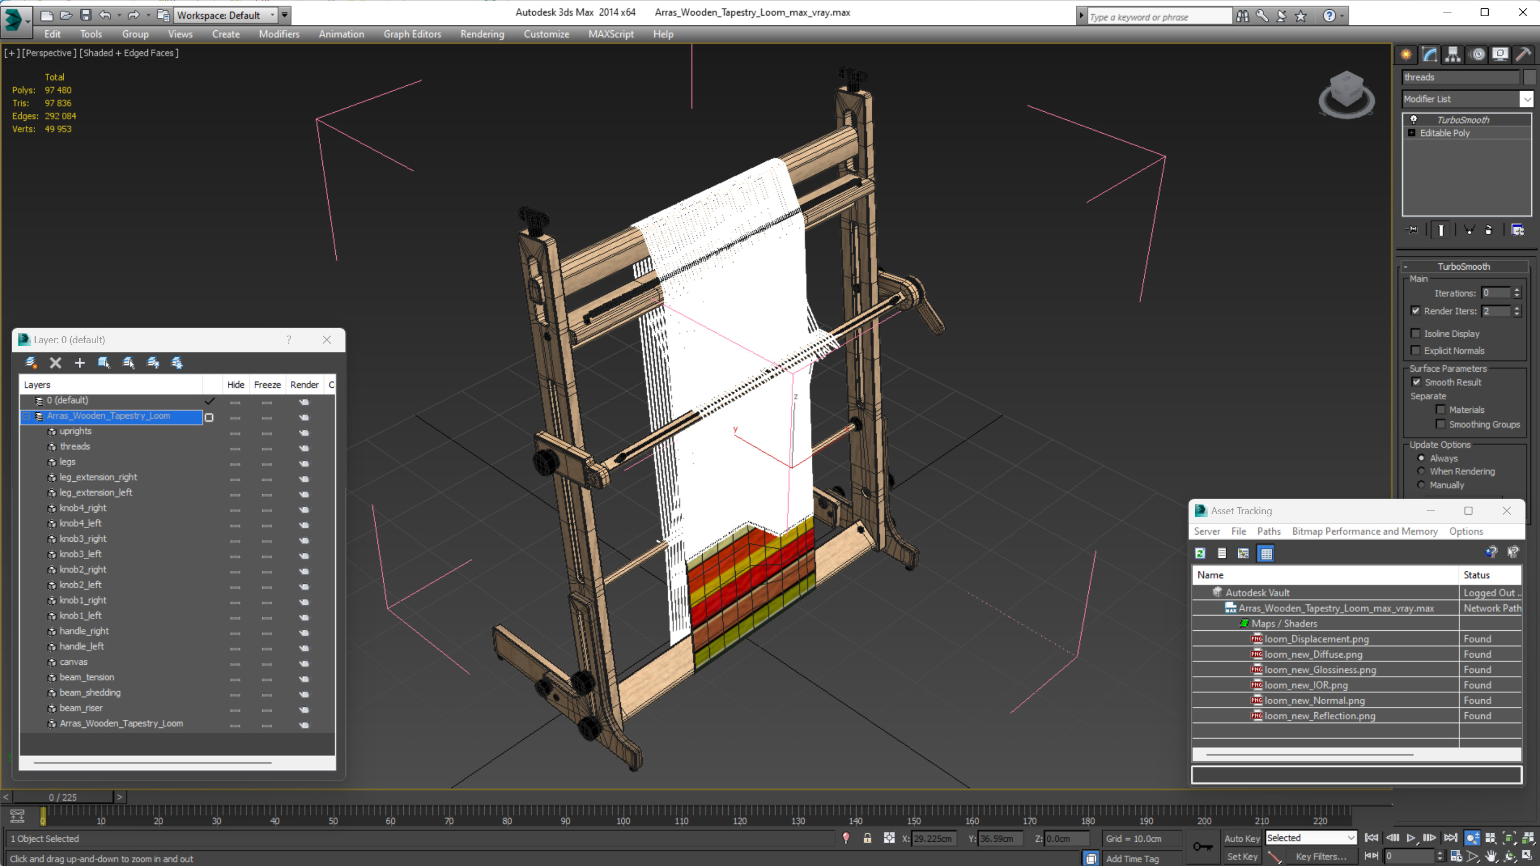
Task: Open the Workspace Default dropdown
Action: coord(273,16)
